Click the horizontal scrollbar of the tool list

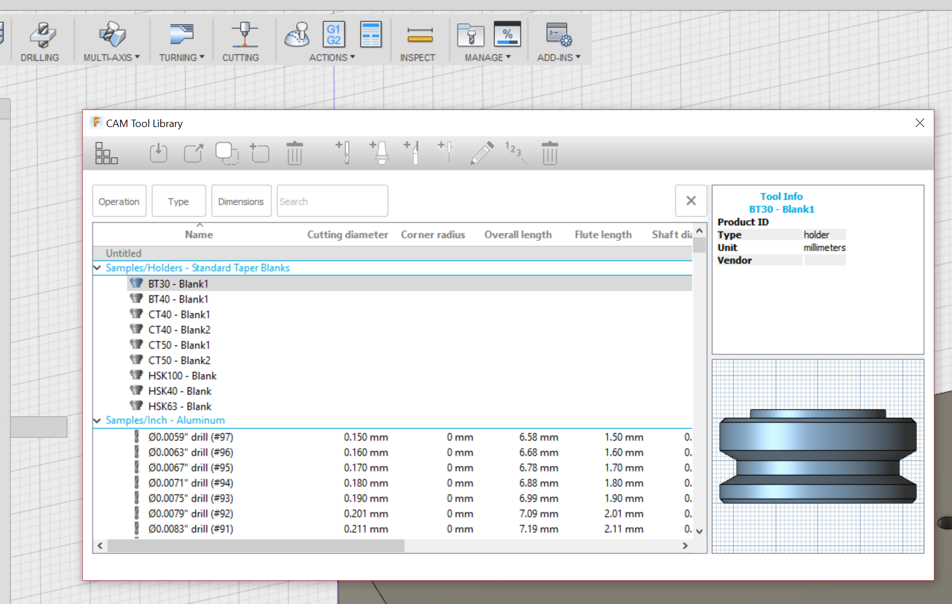[x=256, y=546]
